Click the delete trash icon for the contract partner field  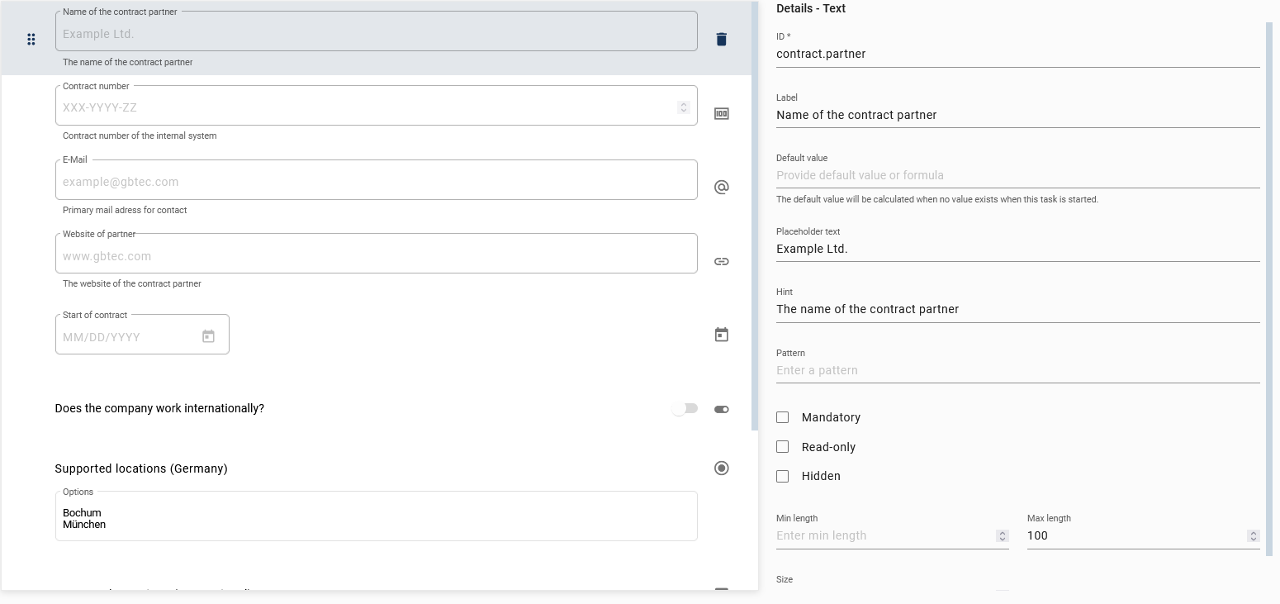[721, 38]
